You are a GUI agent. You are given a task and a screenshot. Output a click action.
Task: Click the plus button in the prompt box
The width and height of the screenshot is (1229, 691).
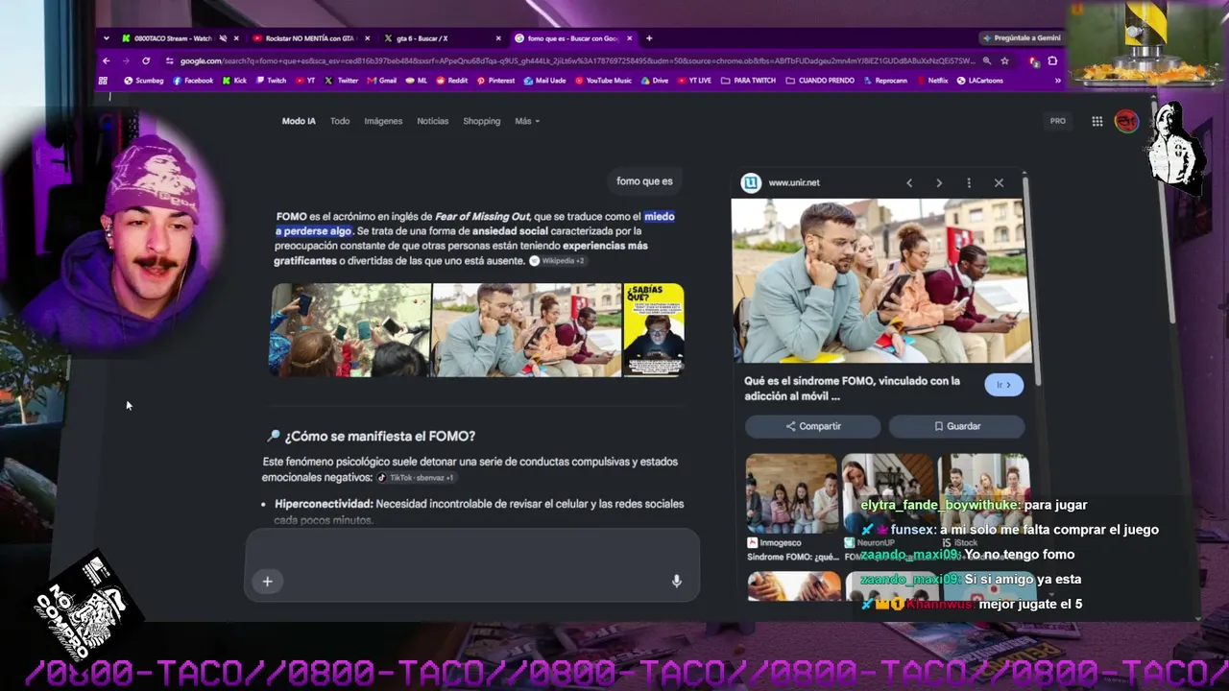[x=267, y=581]
